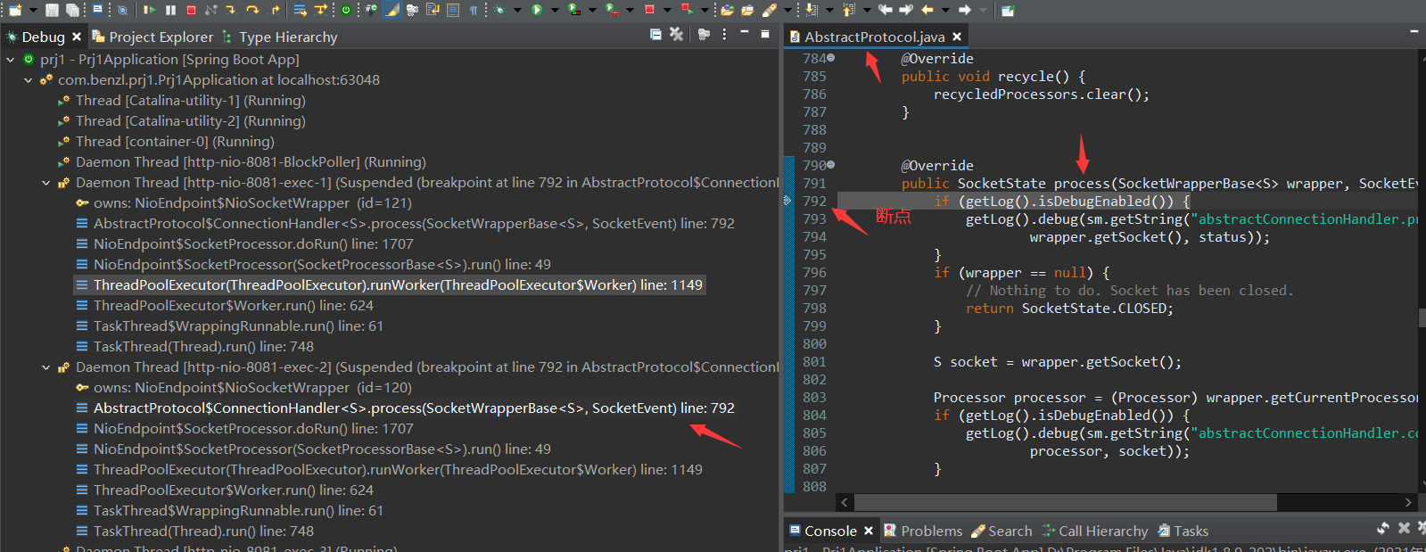Launch Debug using the bug icon
Screen dimensions: 1426x552
500,10
